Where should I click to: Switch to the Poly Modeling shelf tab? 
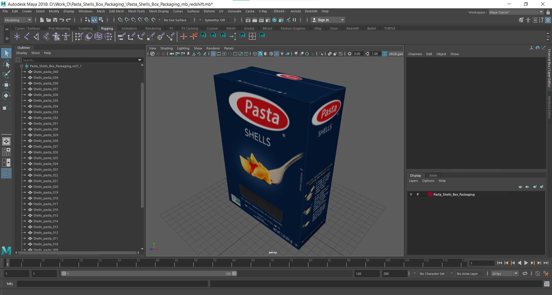point(59,28)
